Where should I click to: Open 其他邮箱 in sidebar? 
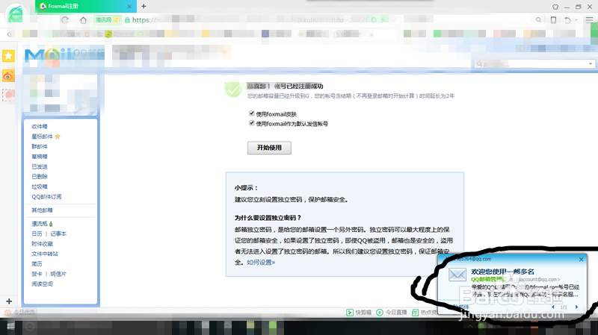point(42,210)
